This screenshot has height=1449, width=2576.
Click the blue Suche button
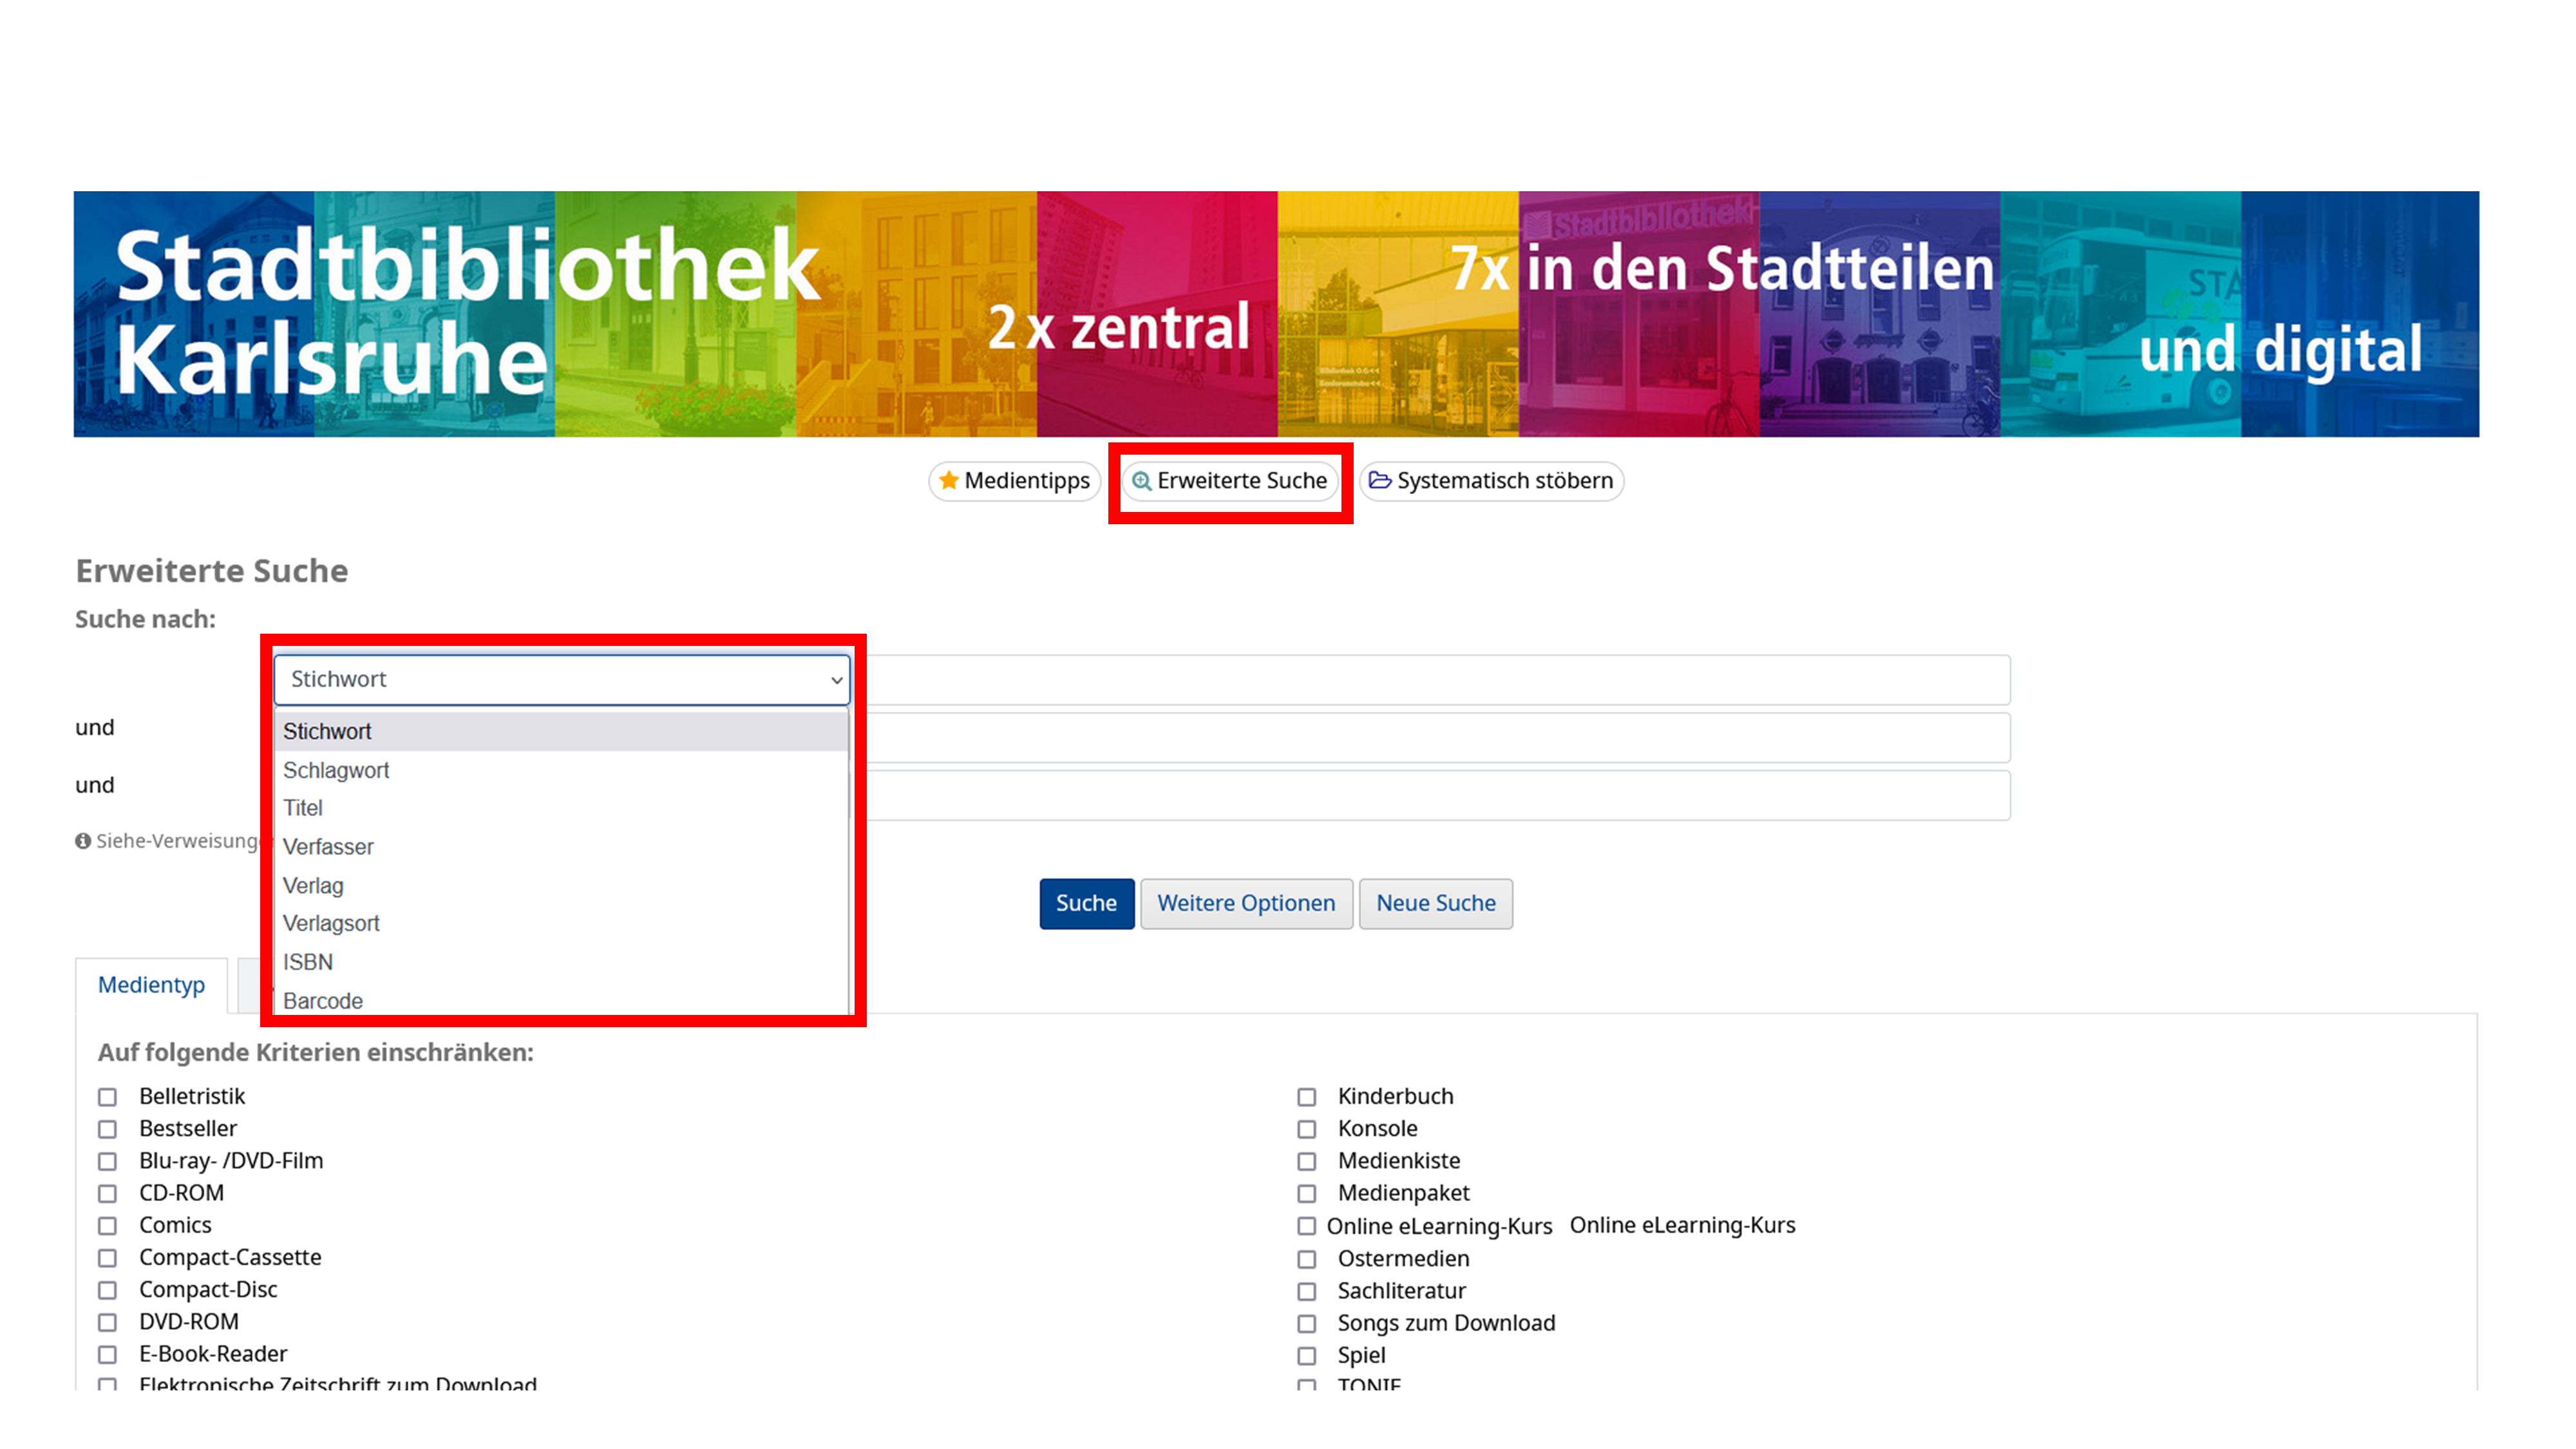(1086, 903)
